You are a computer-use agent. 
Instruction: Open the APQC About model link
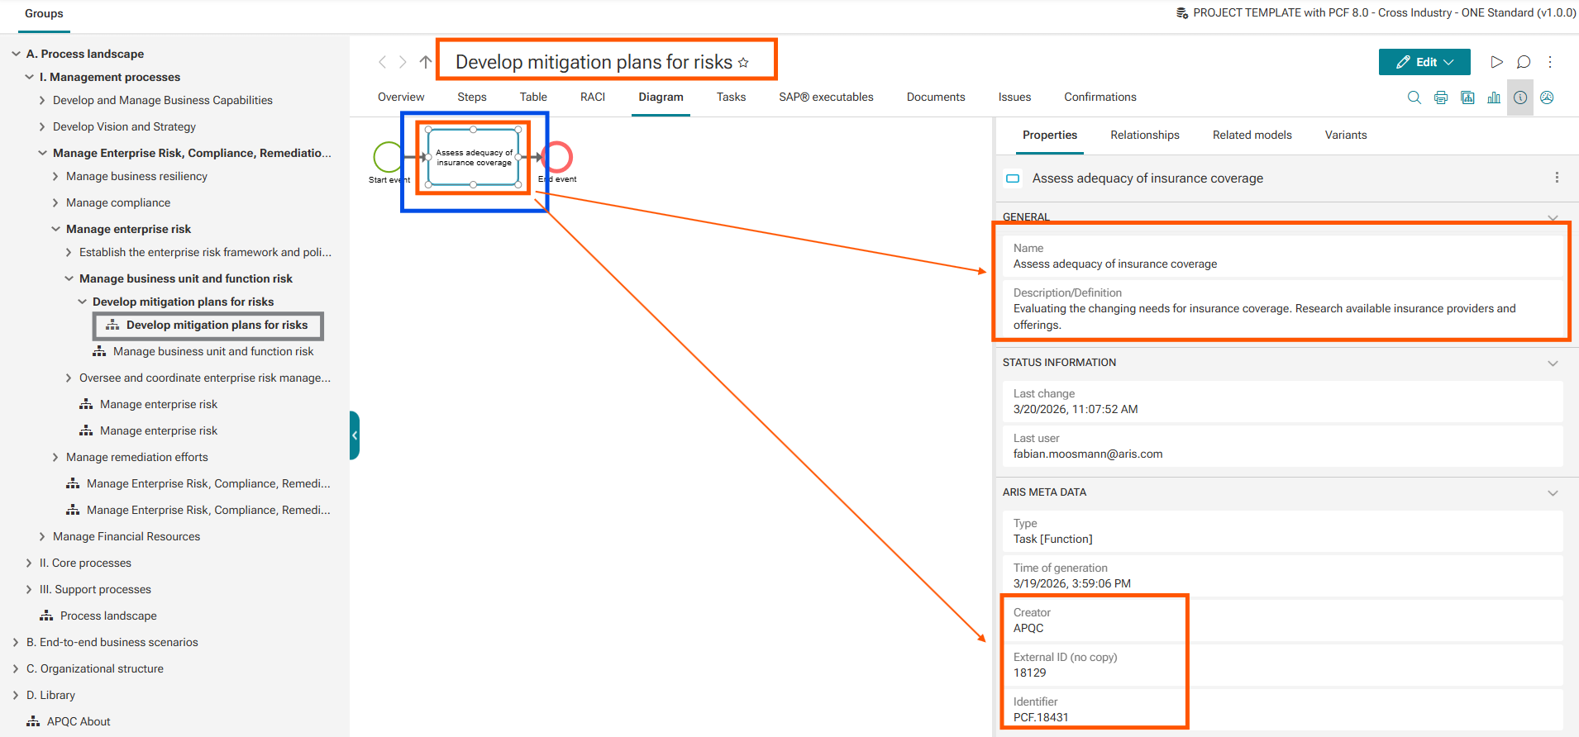(79, 721)
